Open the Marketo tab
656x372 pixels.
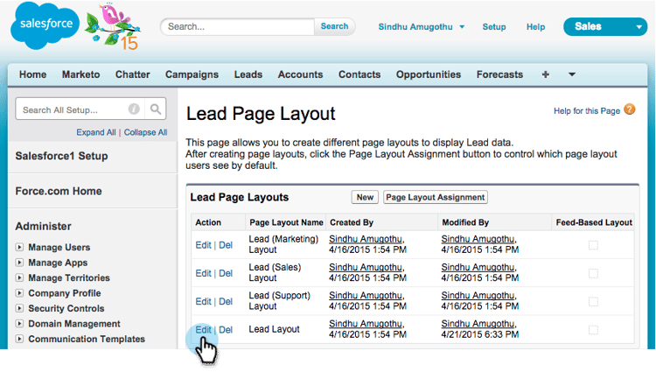(80, 74)
